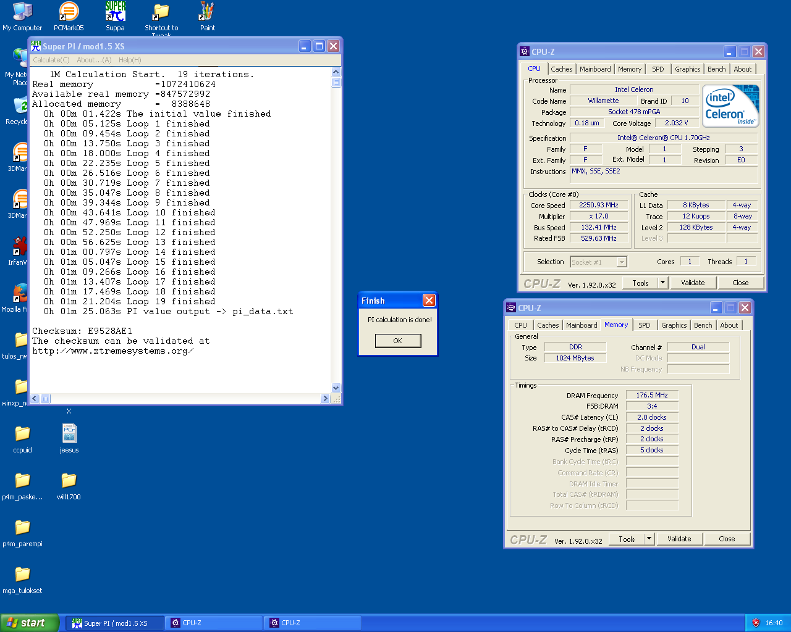Open the Socket #1 selection dropdown
This screenshot has width=791, height=632.
[x=599, y=262]
